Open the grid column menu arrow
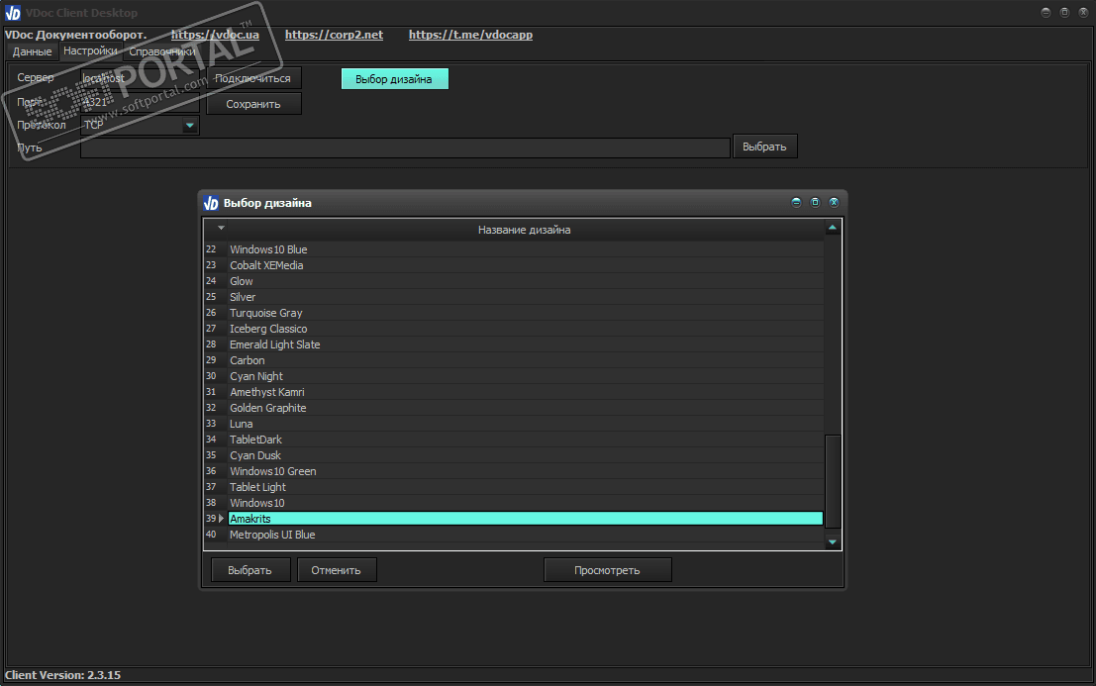Image resolution: width=1096 pixels, height=686 pixels. pos(221,229)
